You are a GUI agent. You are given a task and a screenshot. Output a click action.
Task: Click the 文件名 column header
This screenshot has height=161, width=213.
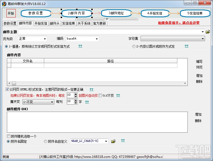click(x=28, y=61)
